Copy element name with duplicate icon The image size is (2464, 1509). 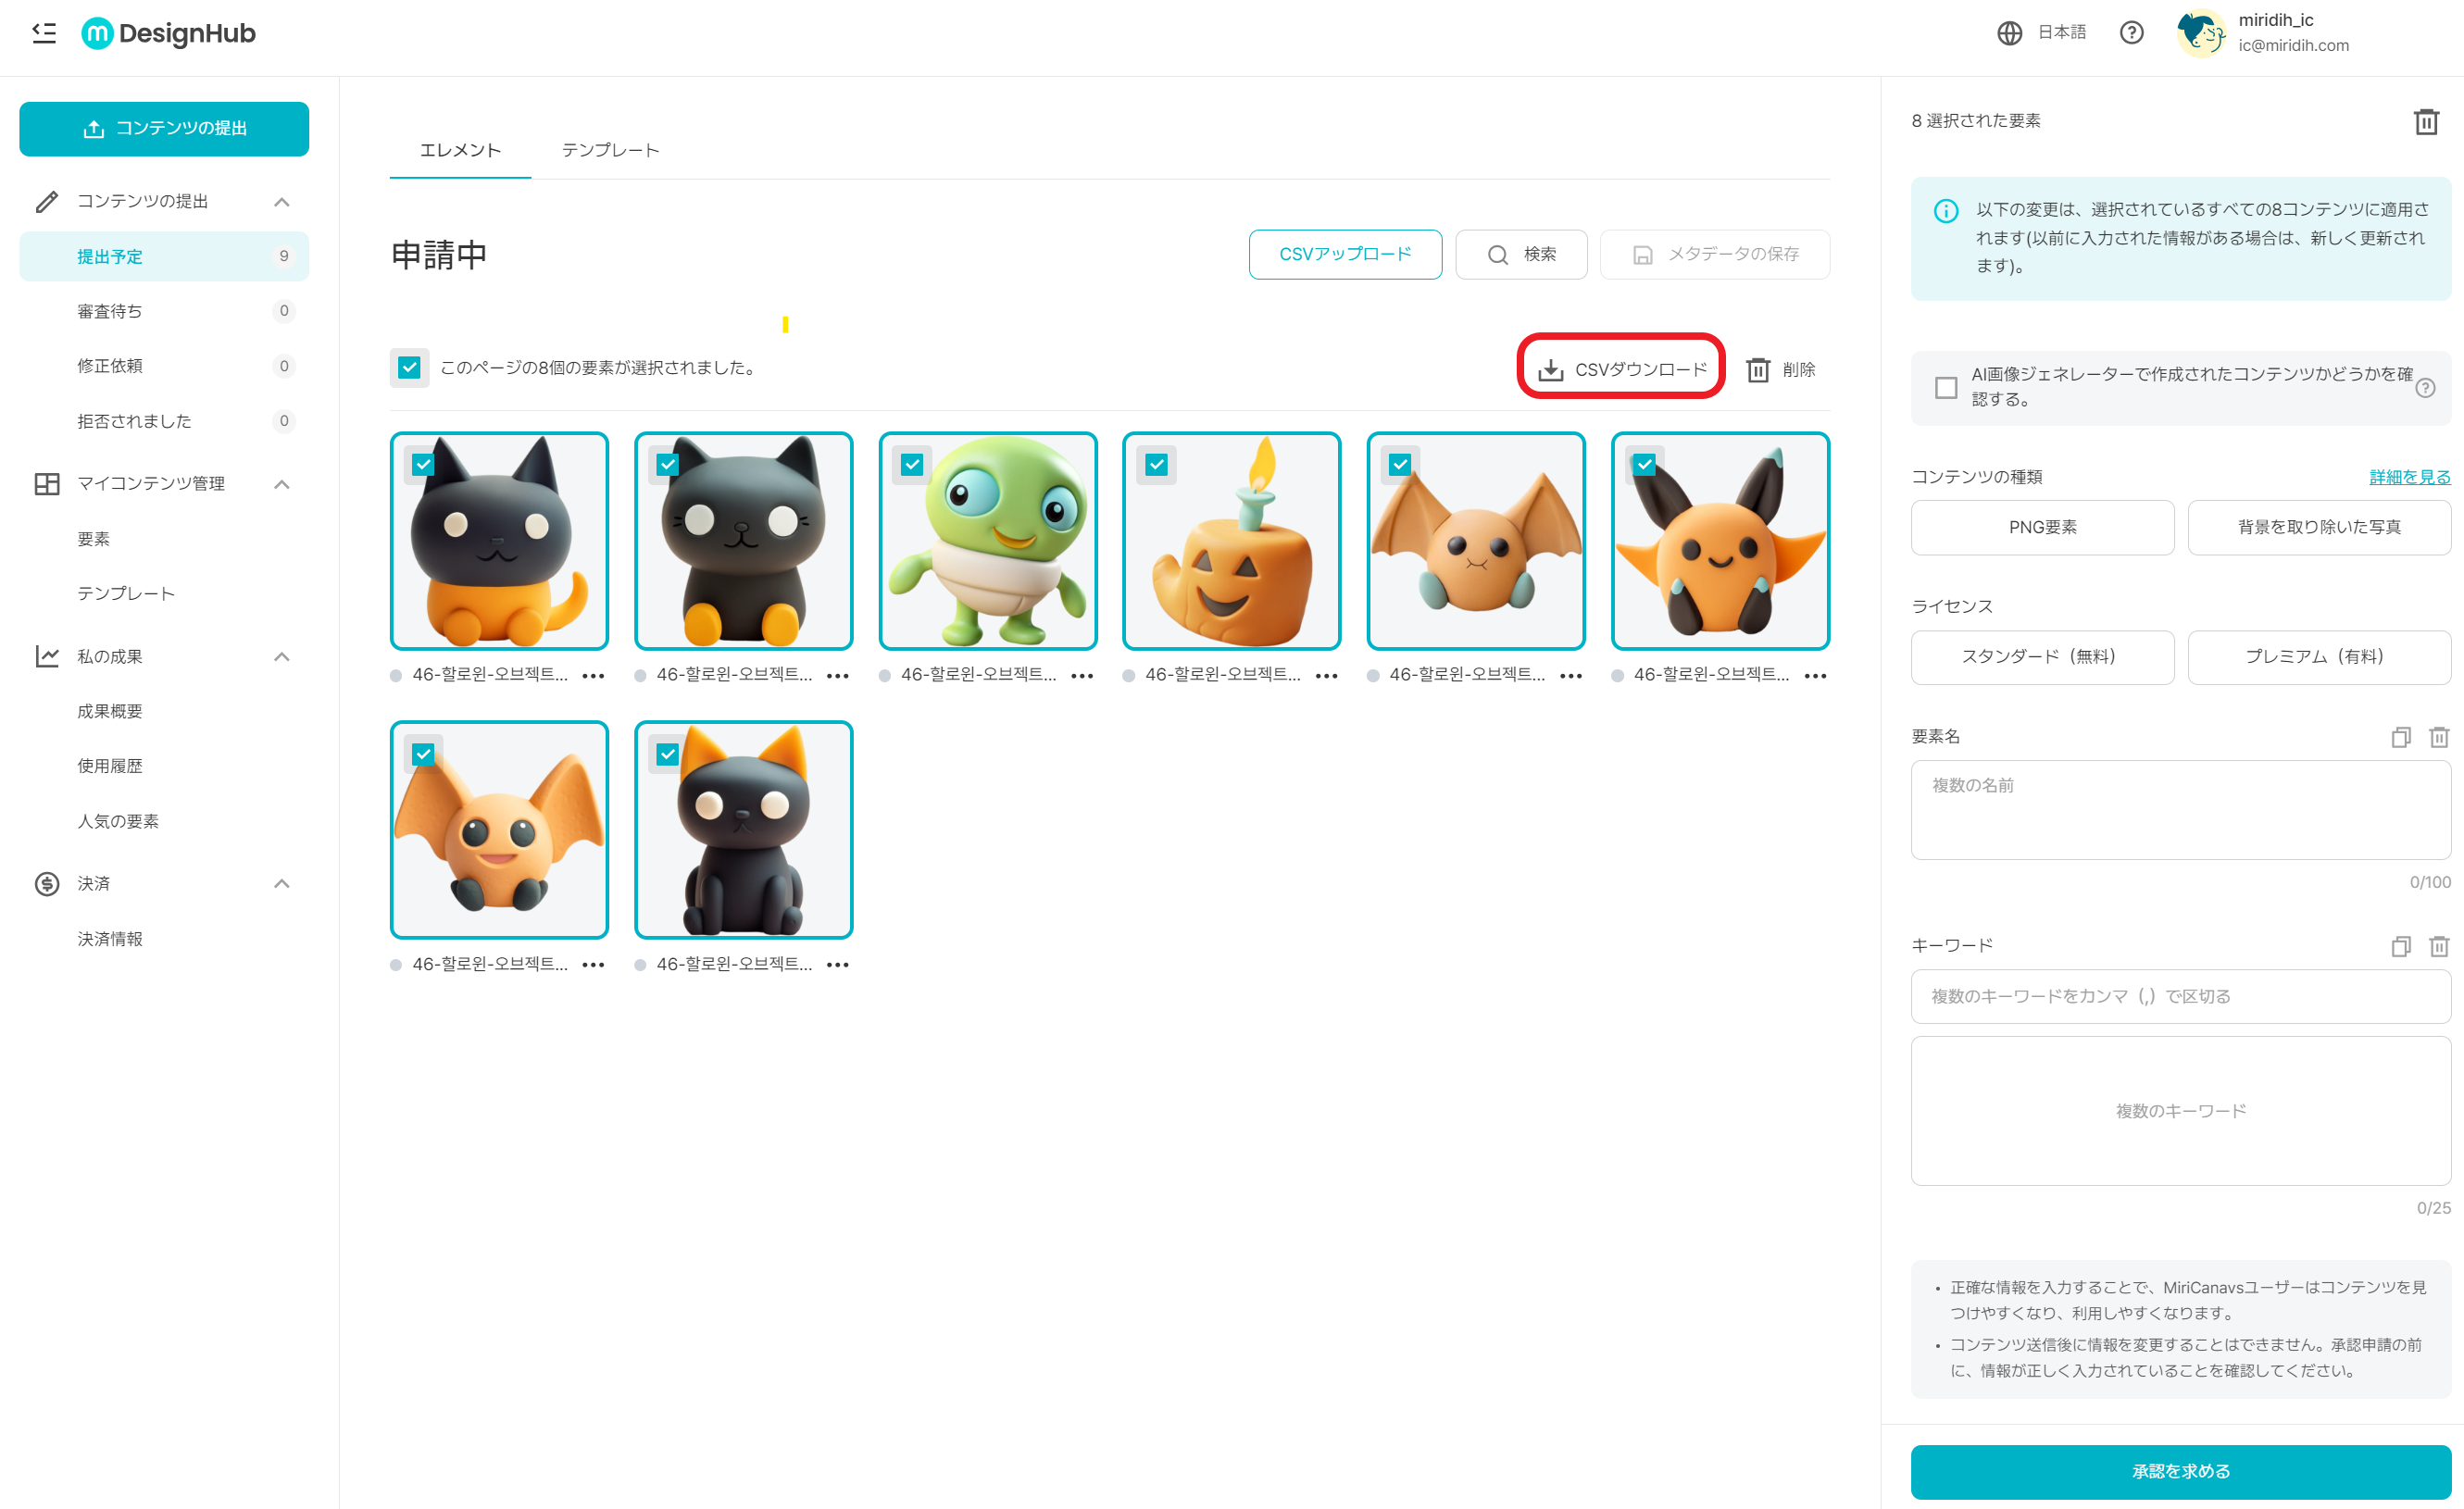pyautogui.click(x=2400, y=737)
